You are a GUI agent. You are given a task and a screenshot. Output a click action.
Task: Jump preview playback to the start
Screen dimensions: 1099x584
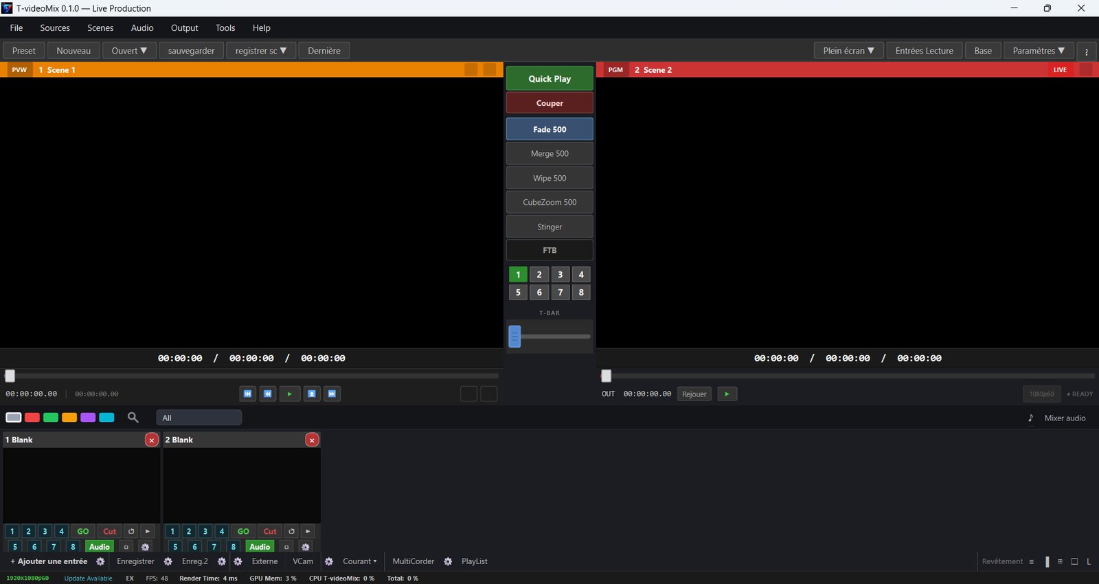pyautogui.click(x=248, y=394)
